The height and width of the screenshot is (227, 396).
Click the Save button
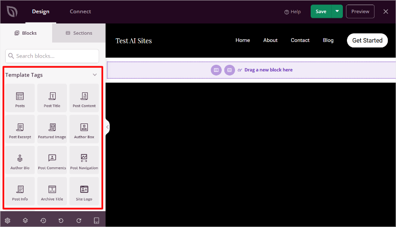tap(321, 11)
